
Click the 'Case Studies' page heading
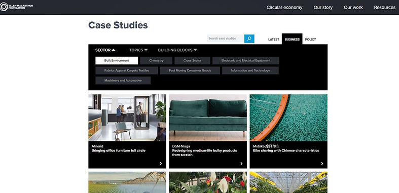tap(118, 25)
